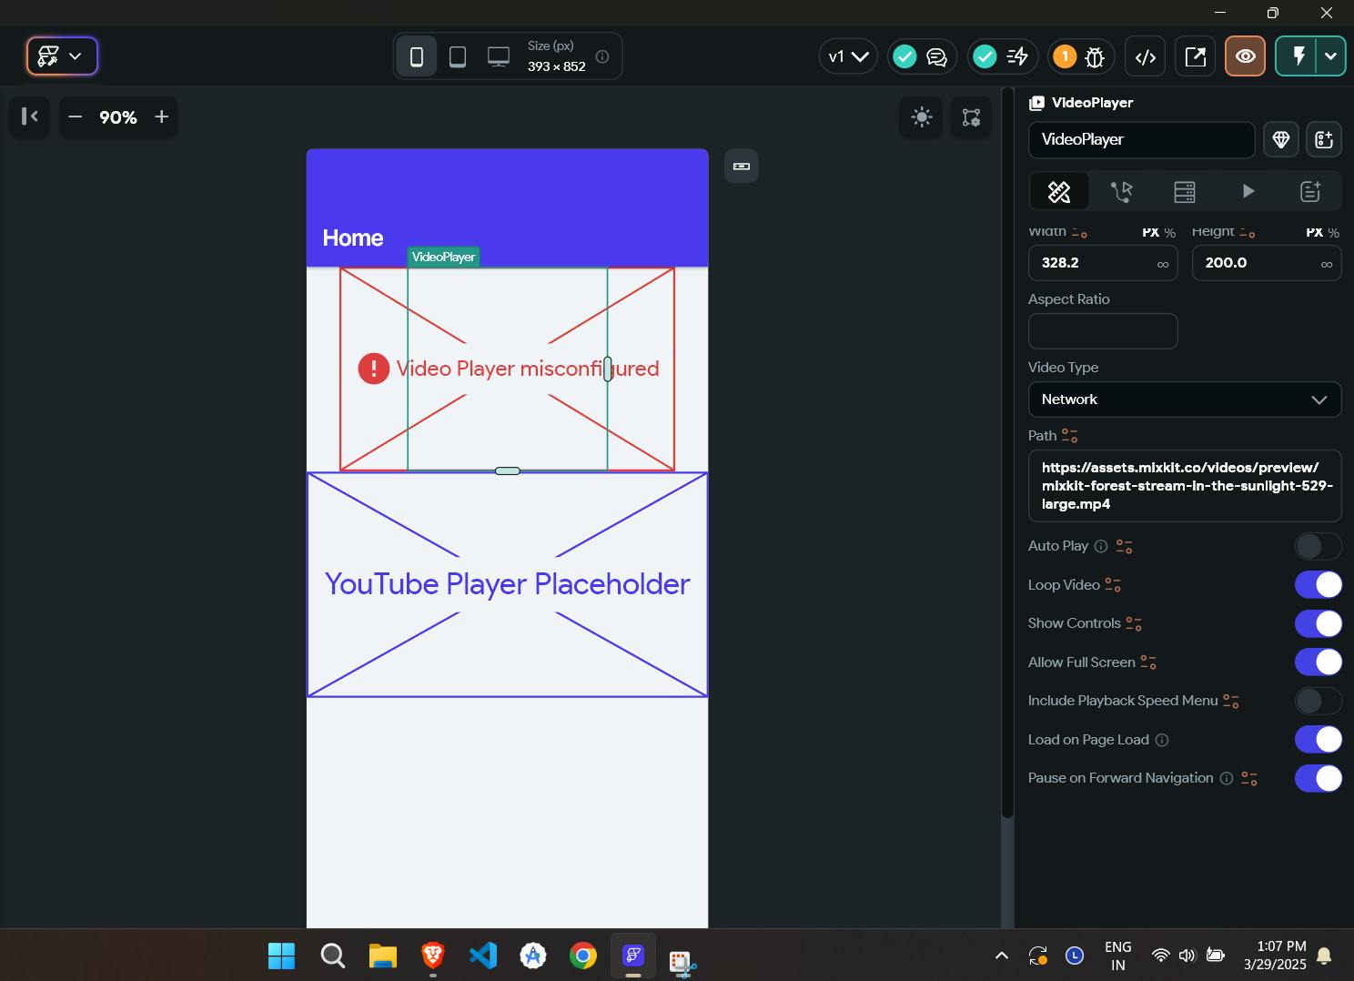
Task: Expand the v1 version dropdown
Action: point(848,57)
